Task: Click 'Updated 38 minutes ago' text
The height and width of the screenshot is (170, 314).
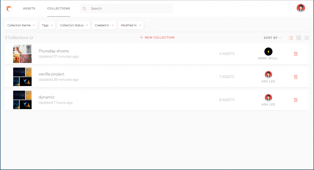Action: click(59, 79)
